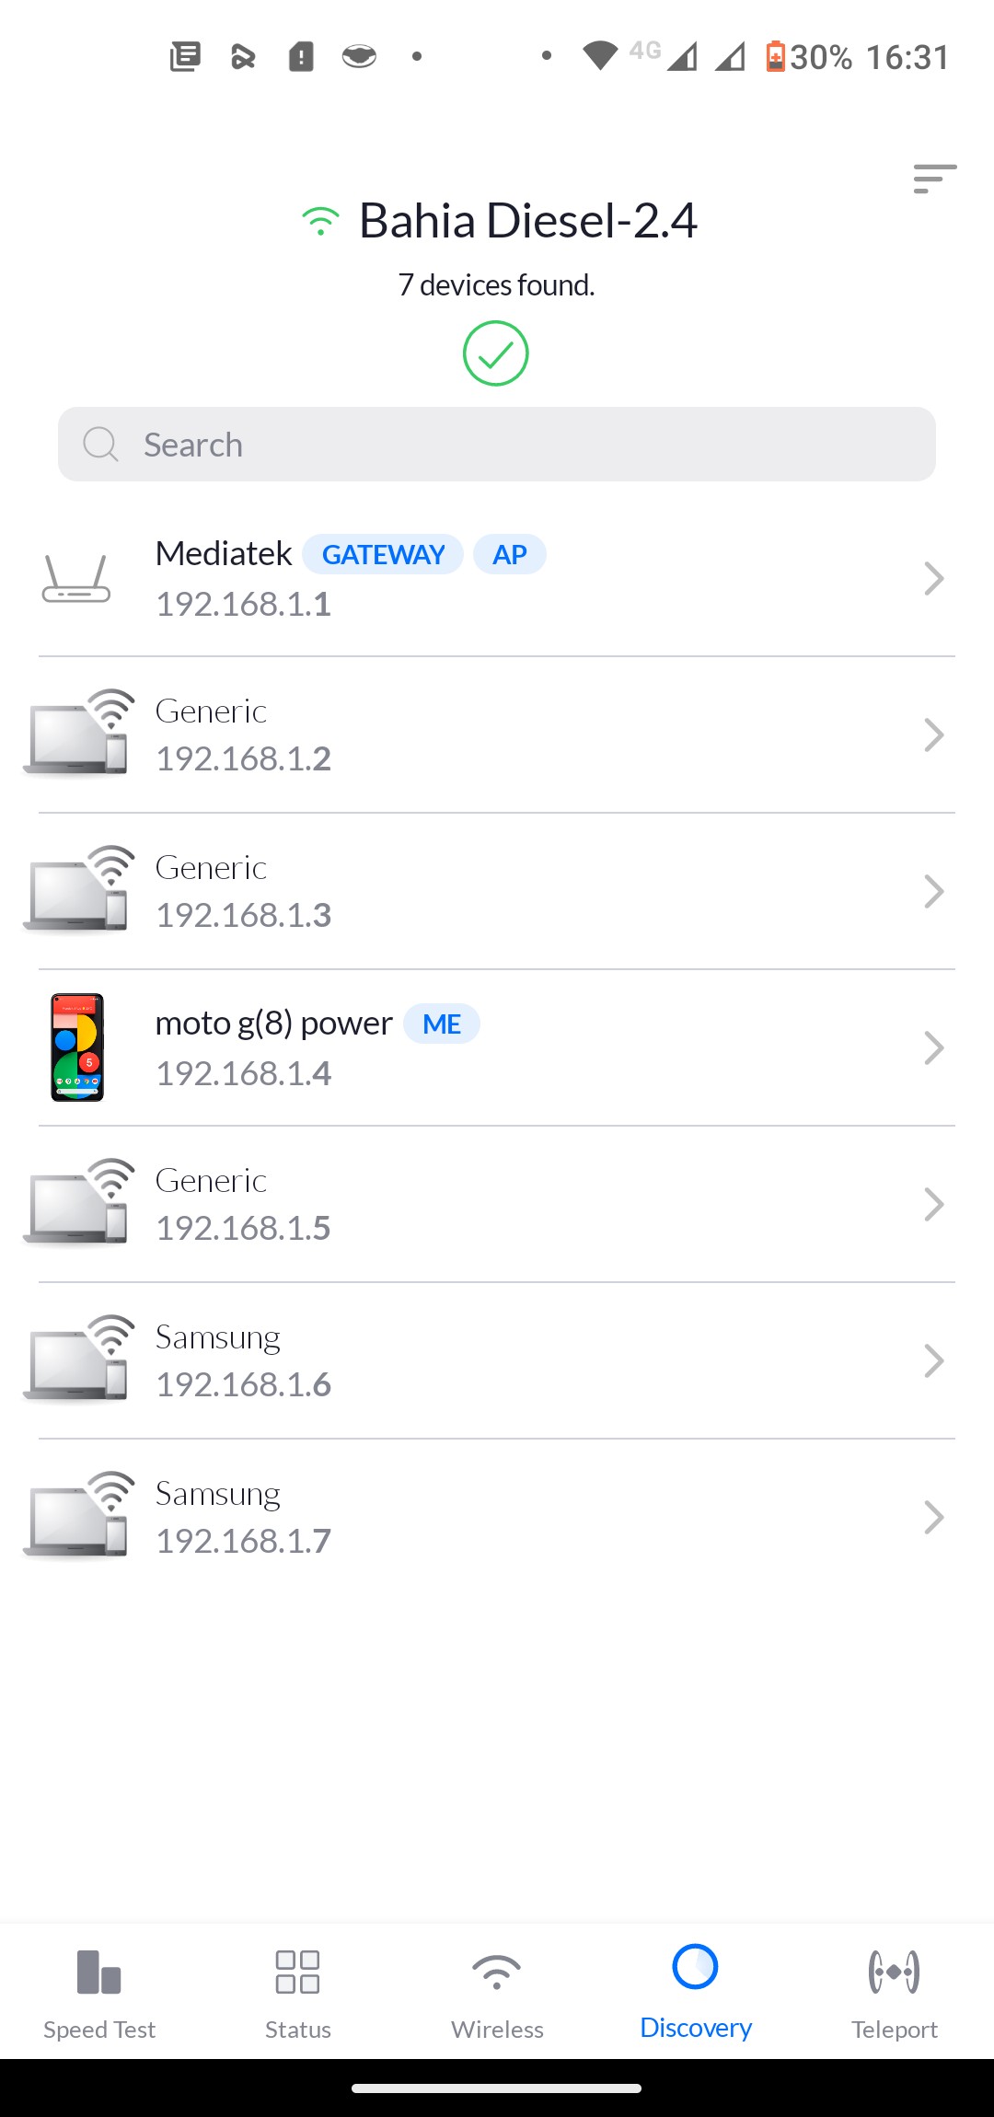Screen dimensions: 994x2117
Task: Open the Teleport tab
Action: [x=894, y=1993]
